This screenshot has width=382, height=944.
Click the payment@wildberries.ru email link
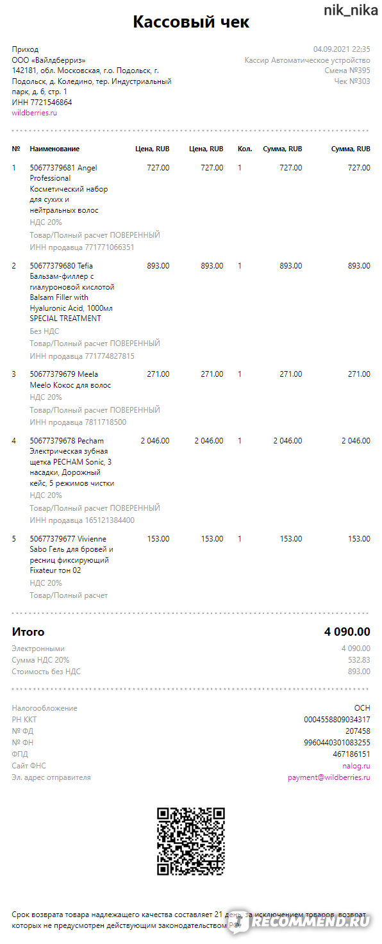[329, 777]
